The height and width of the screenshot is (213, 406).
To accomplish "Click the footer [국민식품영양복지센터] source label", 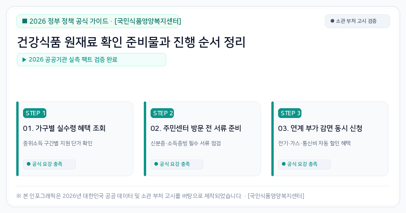I will (x=276, y=196).
